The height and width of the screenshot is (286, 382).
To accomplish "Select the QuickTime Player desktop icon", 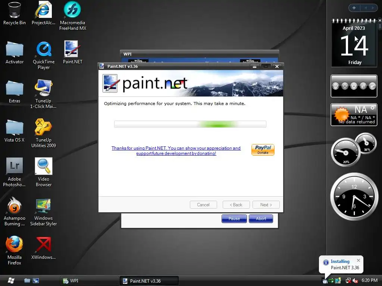I will click(x=44, y=55).
